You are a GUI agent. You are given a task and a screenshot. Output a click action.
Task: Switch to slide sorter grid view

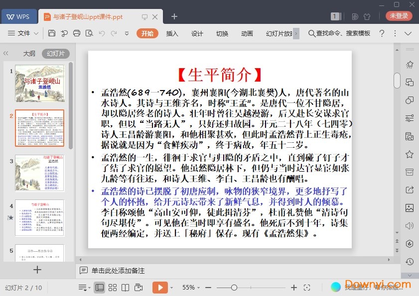(113, 288)
